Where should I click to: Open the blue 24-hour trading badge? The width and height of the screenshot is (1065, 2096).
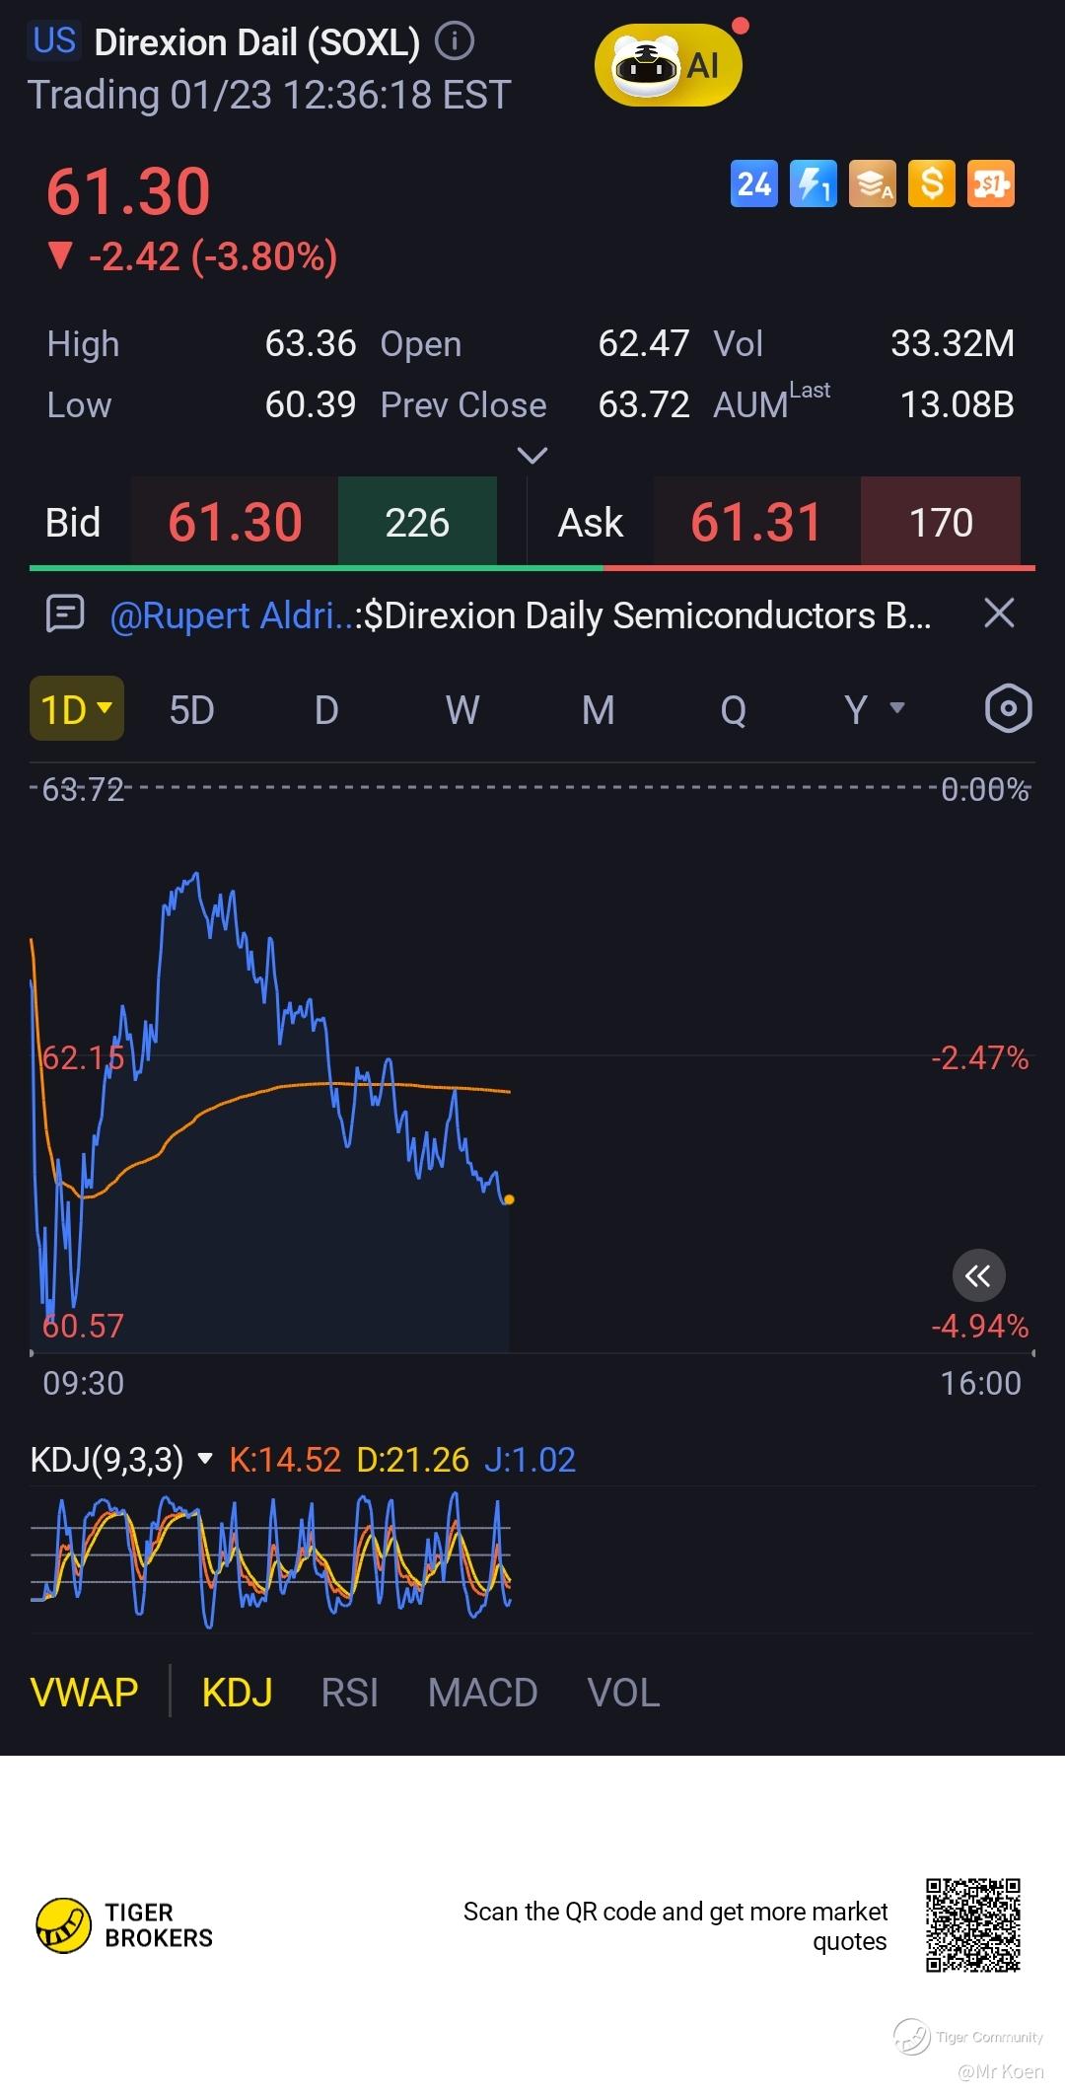click(x=754, y=183)
